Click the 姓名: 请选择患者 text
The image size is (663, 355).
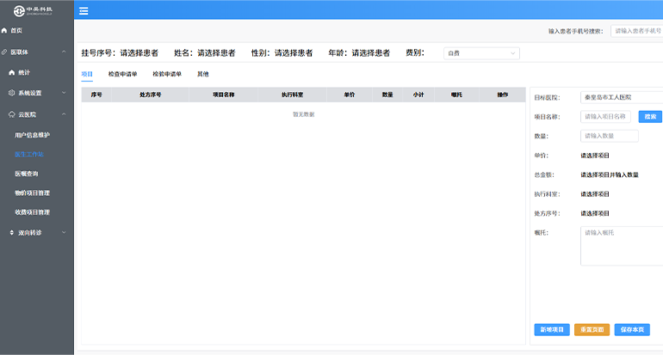click(x=205, y=53)
